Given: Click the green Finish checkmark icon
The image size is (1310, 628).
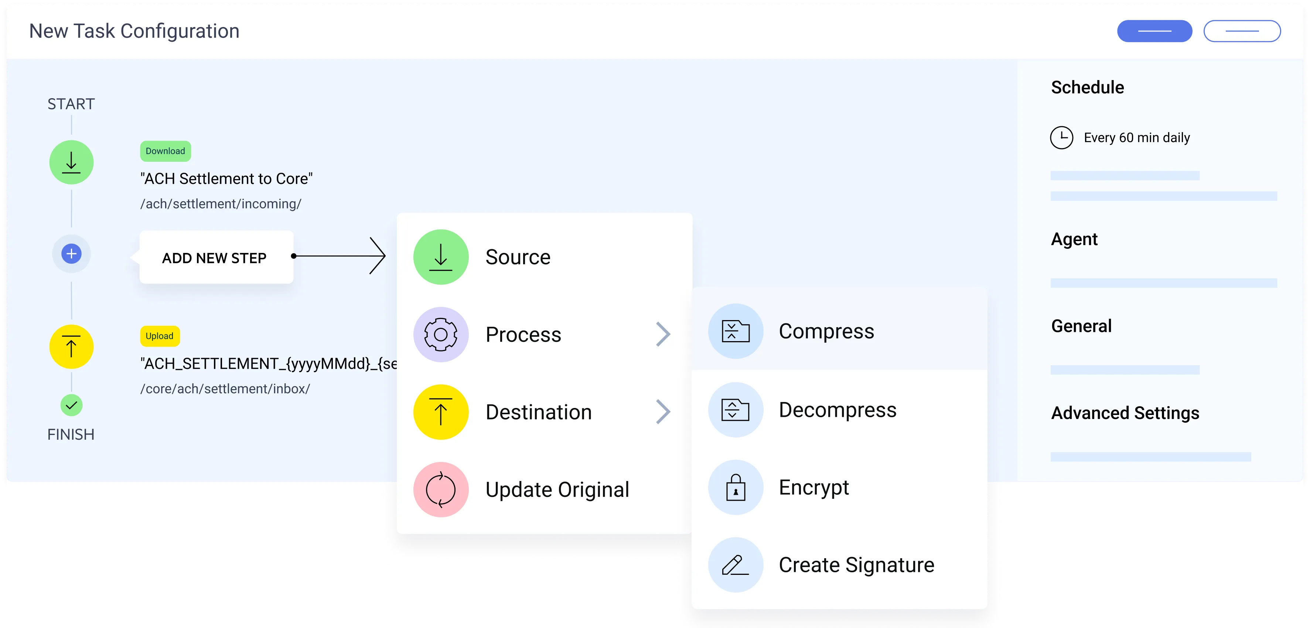Looking at the screenshot, I should 71,405.
